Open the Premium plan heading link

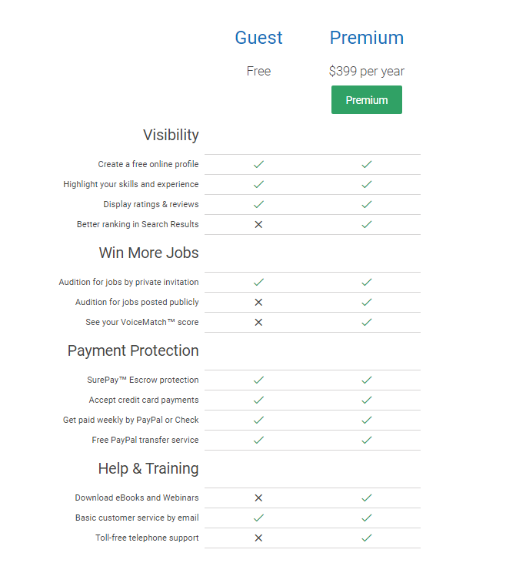point(367,38)
